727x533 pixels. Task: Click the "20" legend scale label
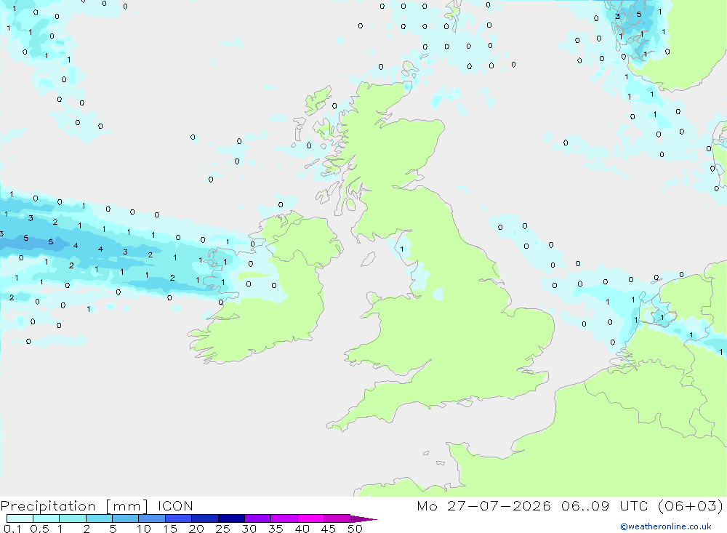pyautogui.click(x=196, y=529)
